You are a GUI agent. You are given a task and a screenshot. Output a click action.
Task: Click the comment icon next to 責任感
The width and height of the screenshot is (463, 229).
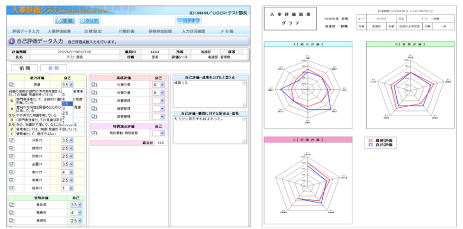11,204
